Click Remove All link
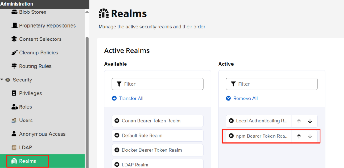The width and height of the screenshot is (344, 168). click(x=245, y=98)
